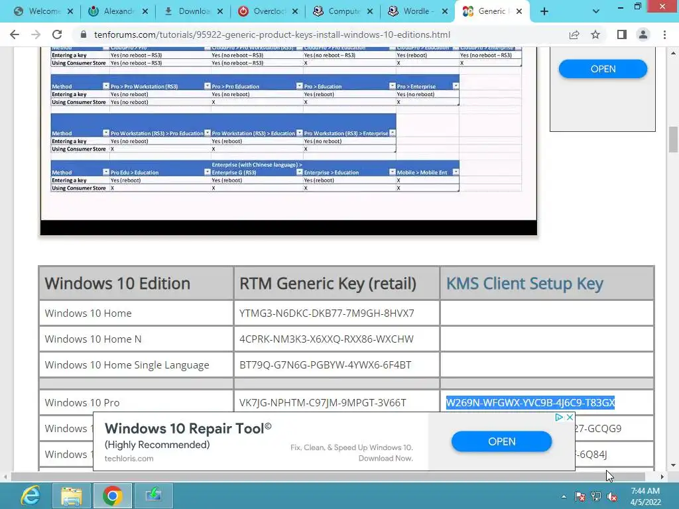Reload the current page
This screenshot has height=509, width=679.
(x=57, y=34)
